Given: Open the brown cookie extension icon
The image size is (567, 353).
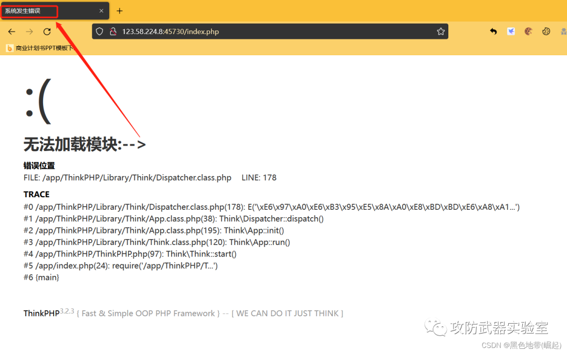Looking at the screenshot, I should point(528,31).
